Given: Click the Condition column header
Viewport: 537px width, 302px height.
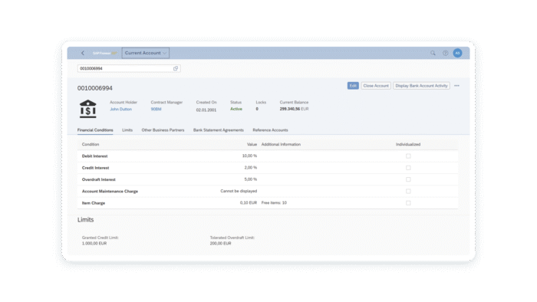Looking at the screenshot, I should [91, 144].
